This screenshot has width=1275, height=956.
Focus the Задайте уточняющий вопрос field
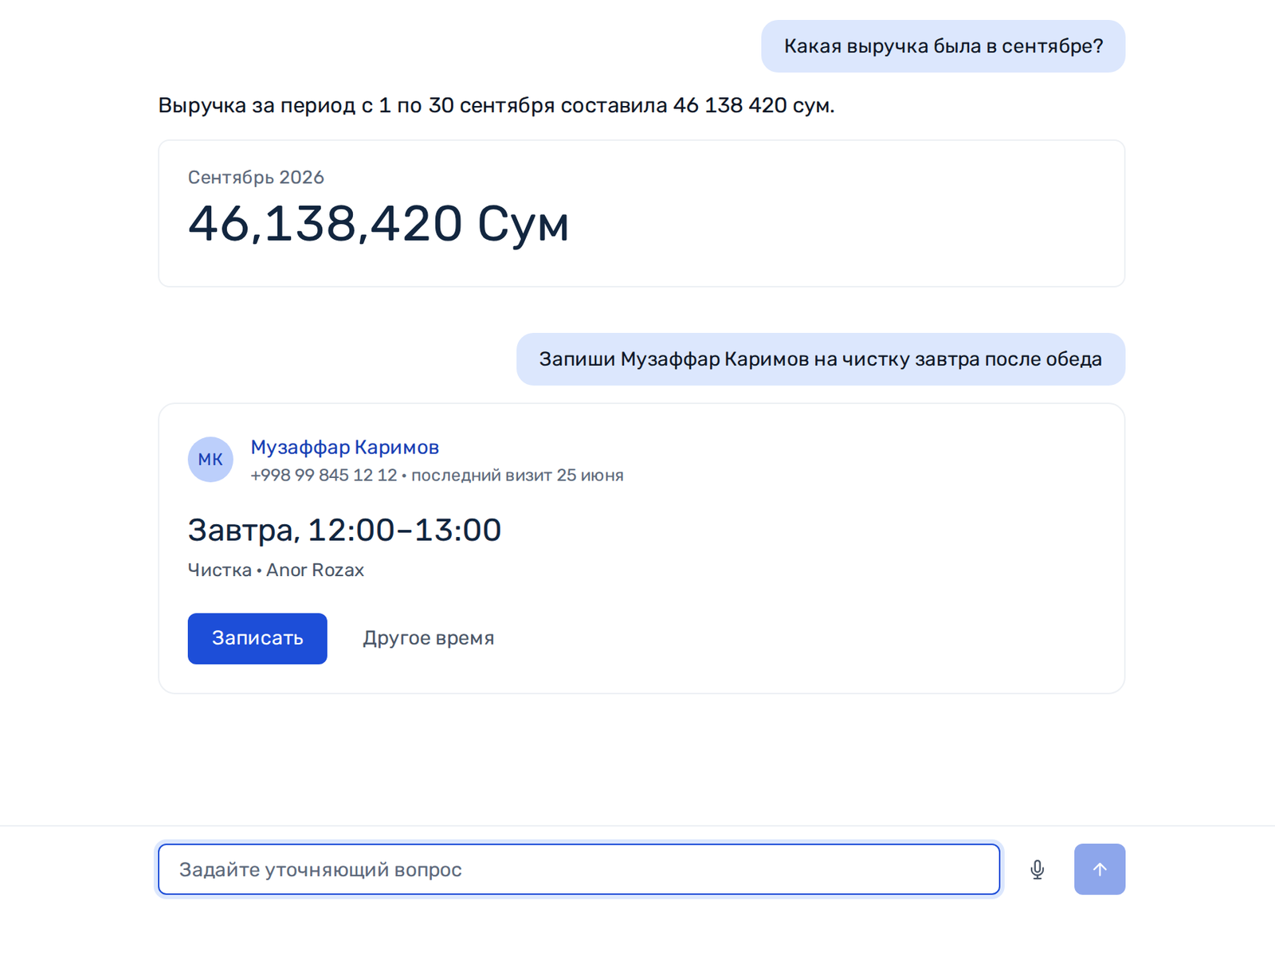(579, 869)
